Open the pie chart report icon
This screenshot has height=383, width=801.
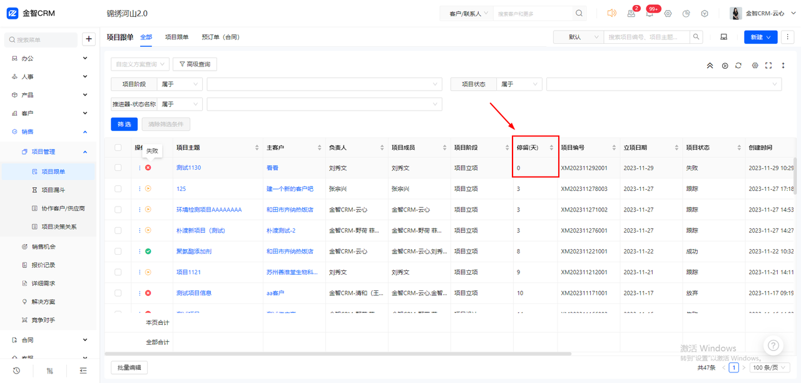coord(686,13)
